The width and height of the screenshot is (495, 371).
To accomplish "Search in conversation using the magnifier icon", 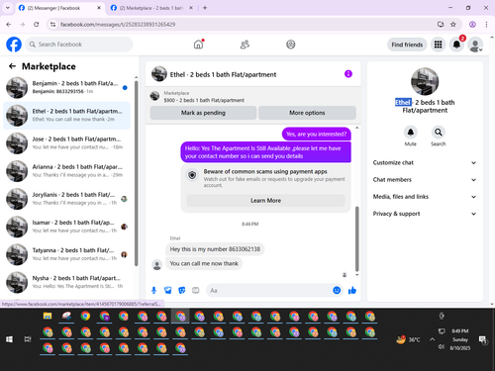I will click(438, 133).
